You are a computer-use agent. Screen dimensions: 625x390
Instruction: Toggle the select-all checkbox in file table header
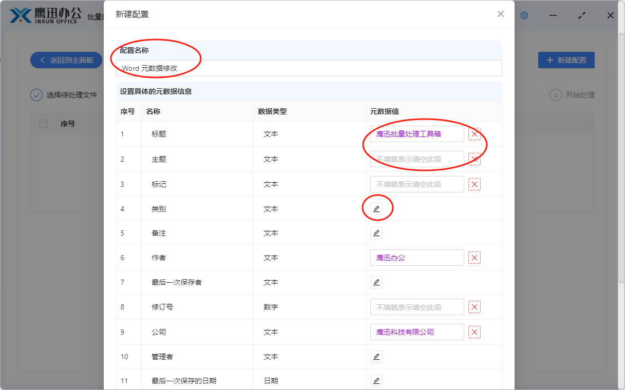(44, 124)
